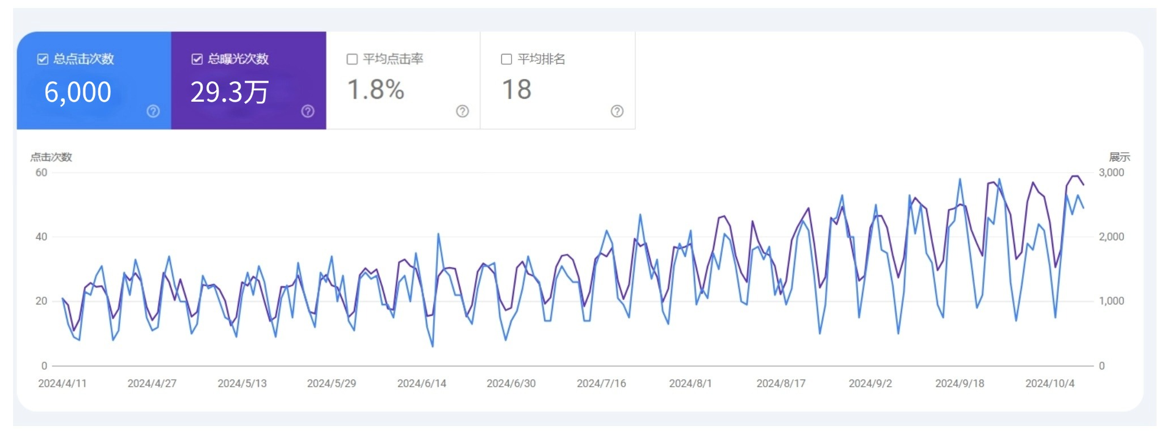Image resolution: width=1160 pixels, height=438 pixels.
Task: Click the 2024/4/11 date label
Action: (62, 383)
